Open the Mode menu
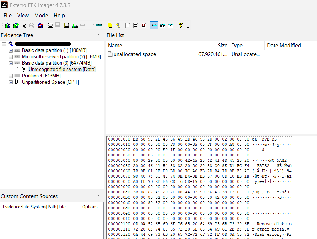The height and width of the screenshot is (239, 317). point(41,16)
